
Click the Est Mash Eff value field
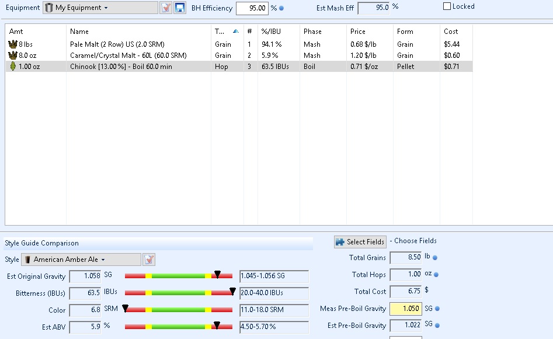tap(374, 8)
